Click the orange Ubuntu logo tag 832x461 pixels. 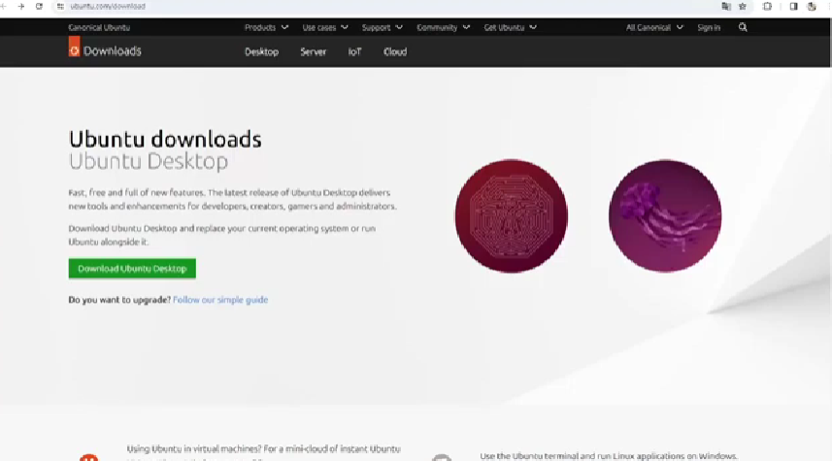coord(75,47)
